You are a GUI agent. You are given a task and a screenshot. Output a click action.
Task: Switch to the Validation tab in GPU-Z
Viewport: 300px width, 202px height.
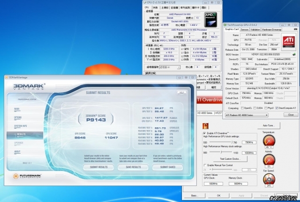click(255, 30)
